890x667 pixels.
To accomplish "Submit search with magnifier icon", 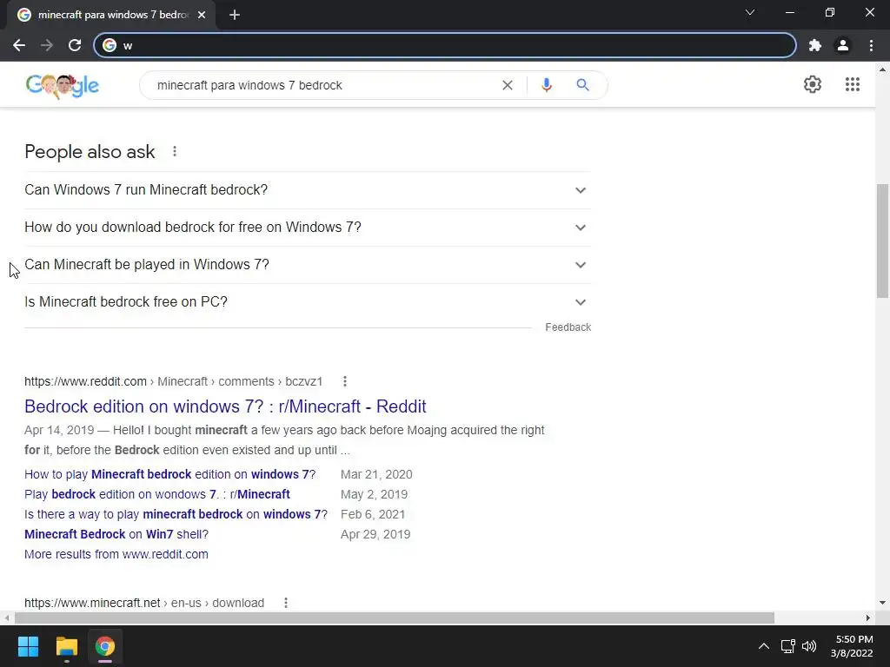I will 582,85.
